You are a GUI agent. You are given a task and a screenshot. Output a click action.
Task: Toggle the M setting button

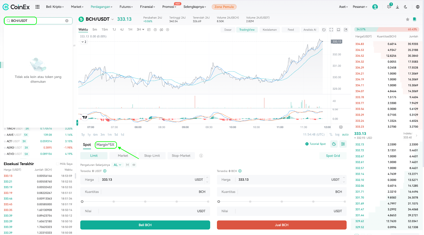(x=127, y=165)
